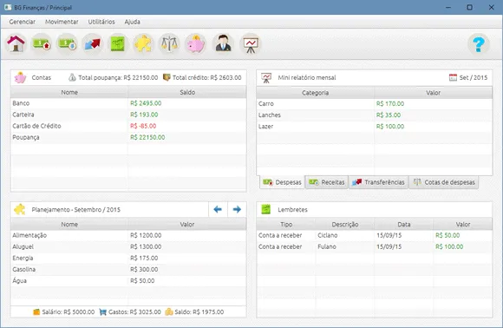
Task: Click R$ 170.00 Carro value
Action: pyautogui.click(x=390, y=103)
